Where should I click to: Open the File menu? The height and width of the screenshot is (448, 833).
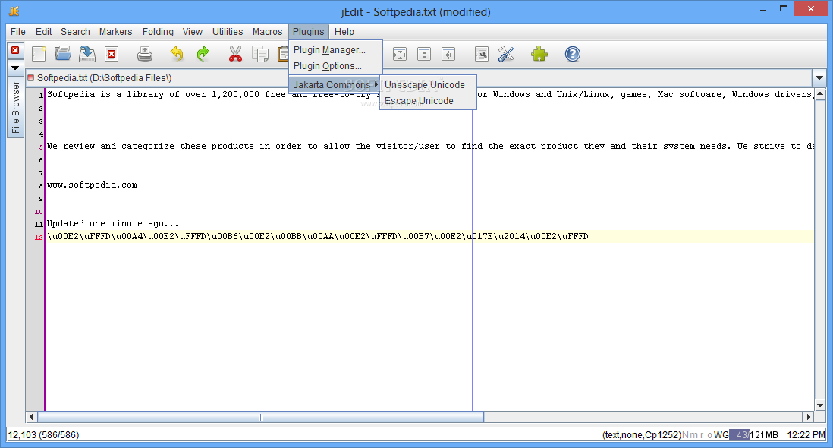click(18, 32)
